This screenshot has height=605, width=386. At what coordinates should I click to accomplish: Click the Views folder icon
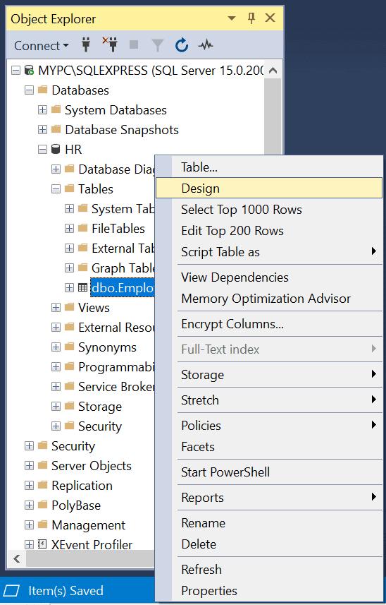[69, 307]
